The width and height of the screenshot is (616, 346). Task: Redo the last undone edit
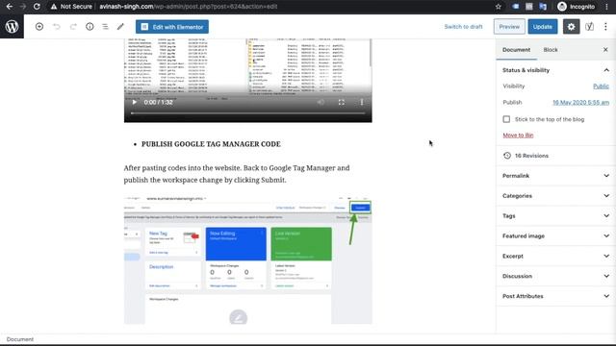tap(73, 26)
